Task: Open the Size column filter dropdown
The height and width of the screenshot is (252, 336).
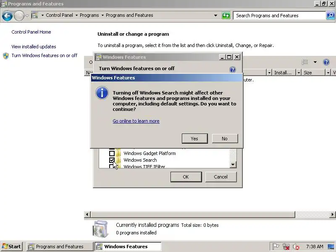Action: 328,73
